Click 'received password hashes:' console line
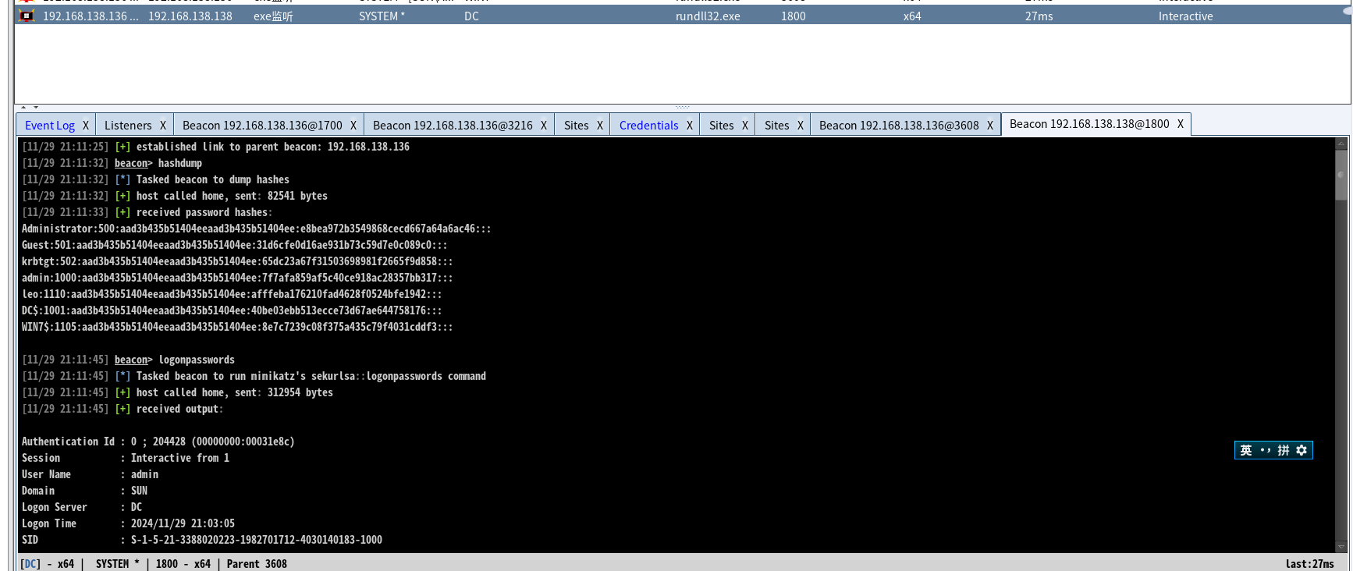Image resolution: width=1353 pixels, height=571 pixels. 147,212
